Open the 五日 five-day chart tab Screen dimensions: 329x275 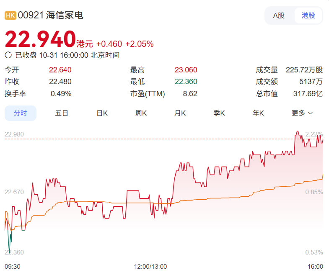pos(62,113)
